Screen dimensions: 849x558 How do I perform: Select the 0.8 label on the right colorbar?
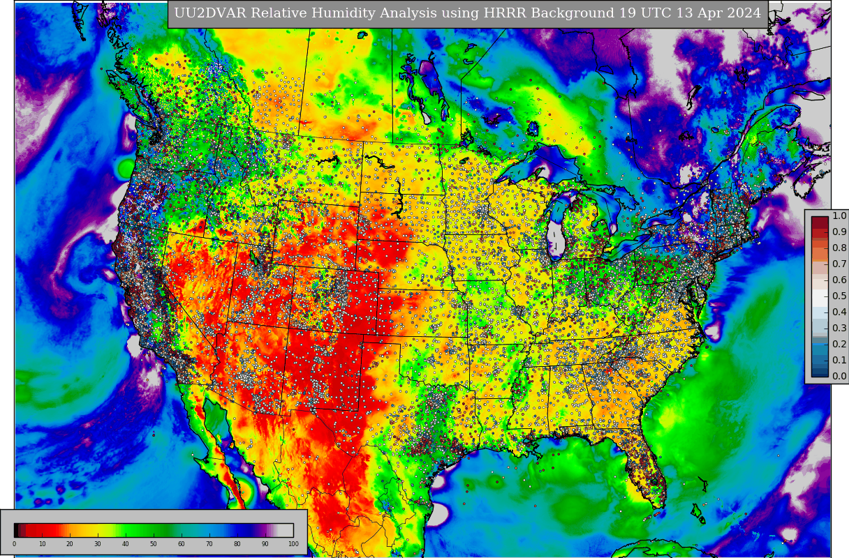tap(839, 248)
